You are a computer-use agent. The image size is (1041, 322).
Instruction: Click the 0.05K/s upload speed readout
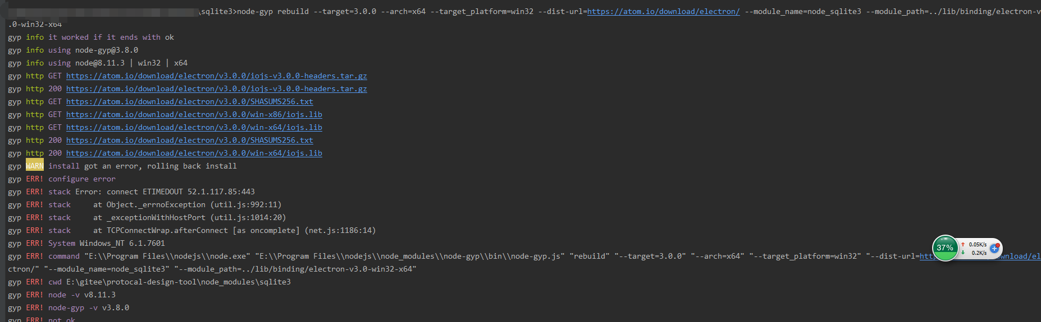[x=978, y=245]
